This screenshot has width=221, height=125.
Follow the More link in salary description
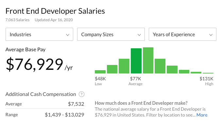pyautogui.click(x=202, y=115)
